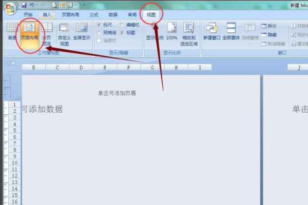Viewport: 308px width, 205px height.
Task: Switch to the 插入 tab
Action: [x=47, y=15]
